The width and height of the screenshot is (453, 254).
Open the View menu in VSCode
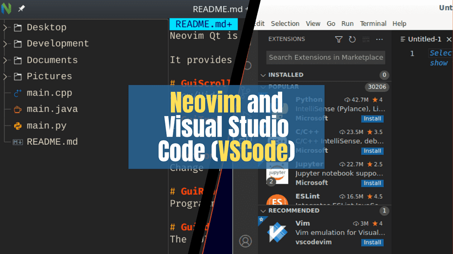click(313, 24)
